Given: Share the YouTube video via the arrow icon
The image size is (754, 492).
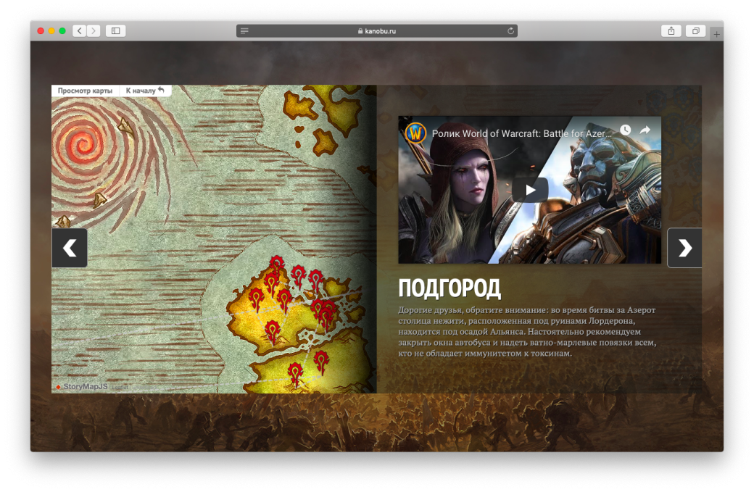Looking at the screenshot, I should [x=645, y=130].
